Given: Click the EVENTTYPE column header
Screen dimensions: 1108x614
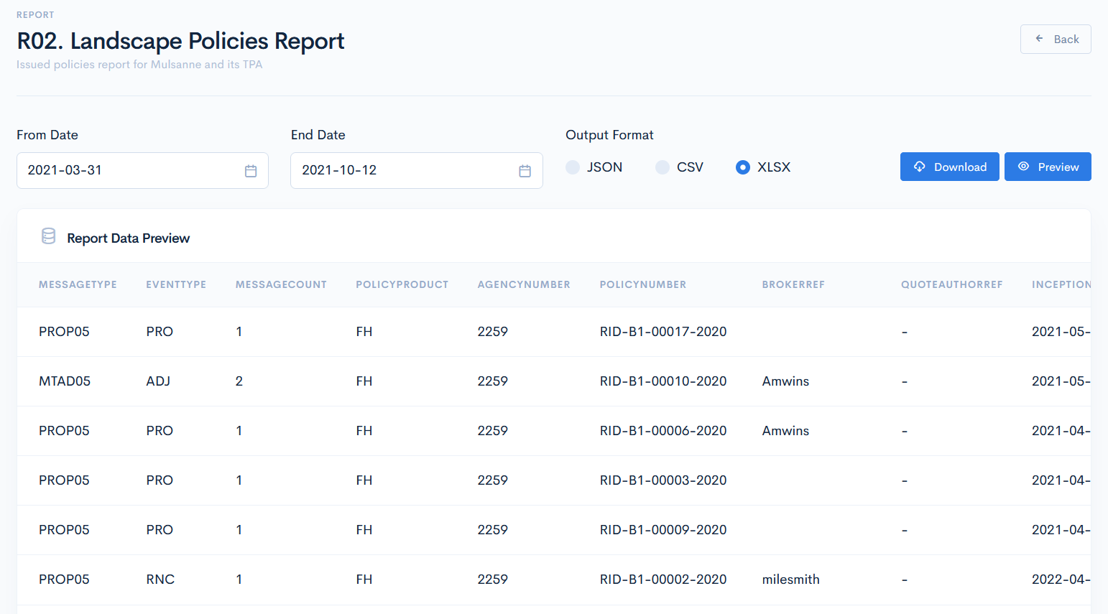Looking at the screenshot, I should tap(176, 285).
